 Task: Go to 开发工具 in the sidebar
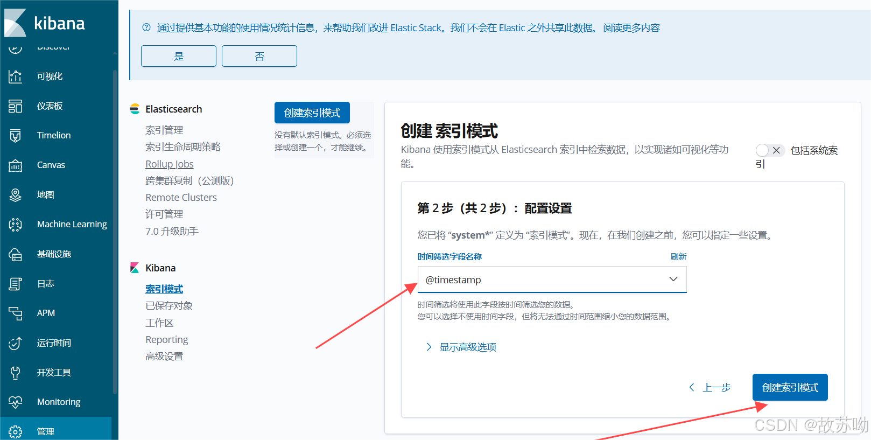[54, 373]
